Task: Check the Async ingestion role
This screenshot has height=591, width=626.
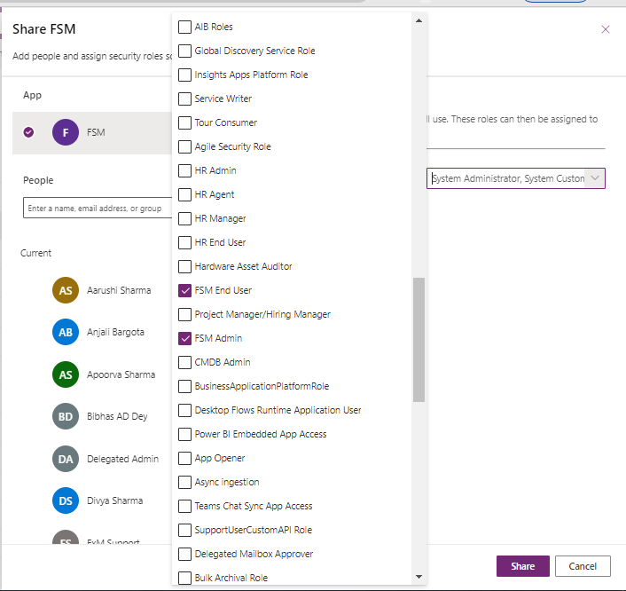Action: pos(184,483)
